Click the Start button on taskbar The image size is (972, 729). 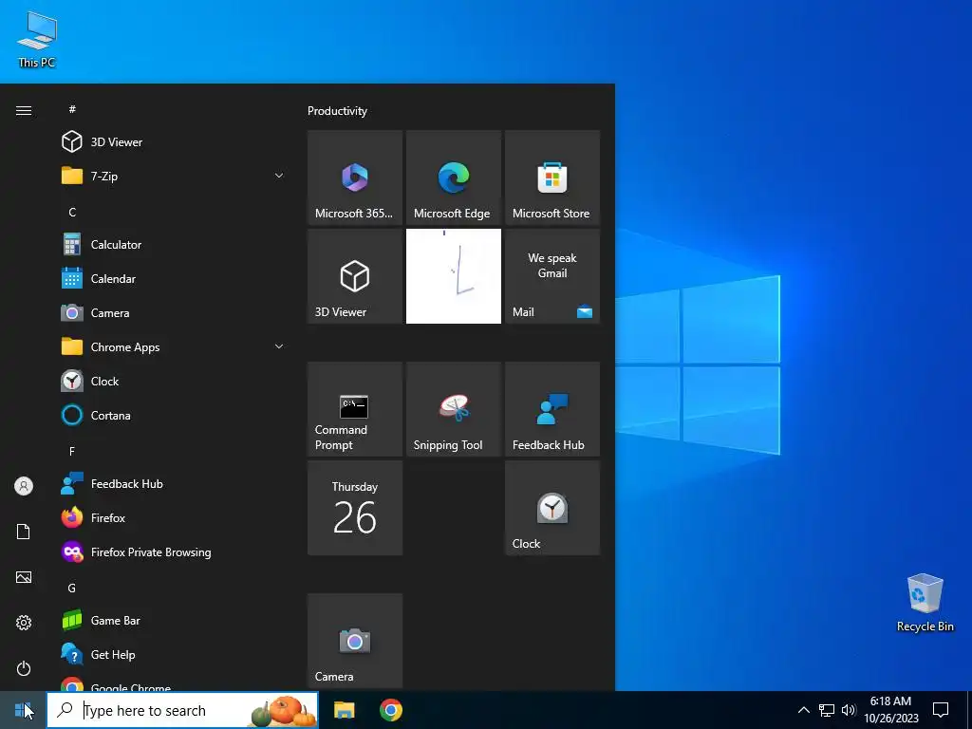pos(23,710)
